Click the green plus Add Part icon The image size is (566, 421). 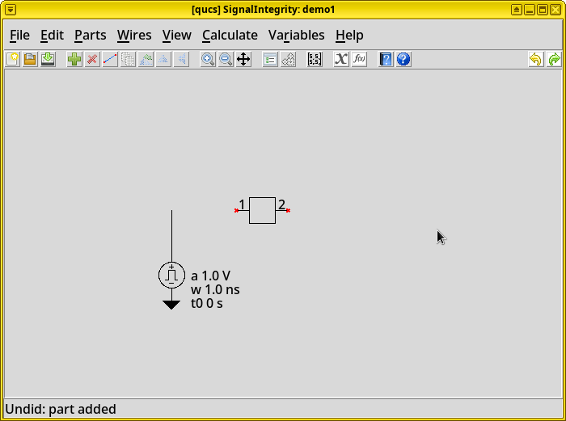tap(74, 59)
